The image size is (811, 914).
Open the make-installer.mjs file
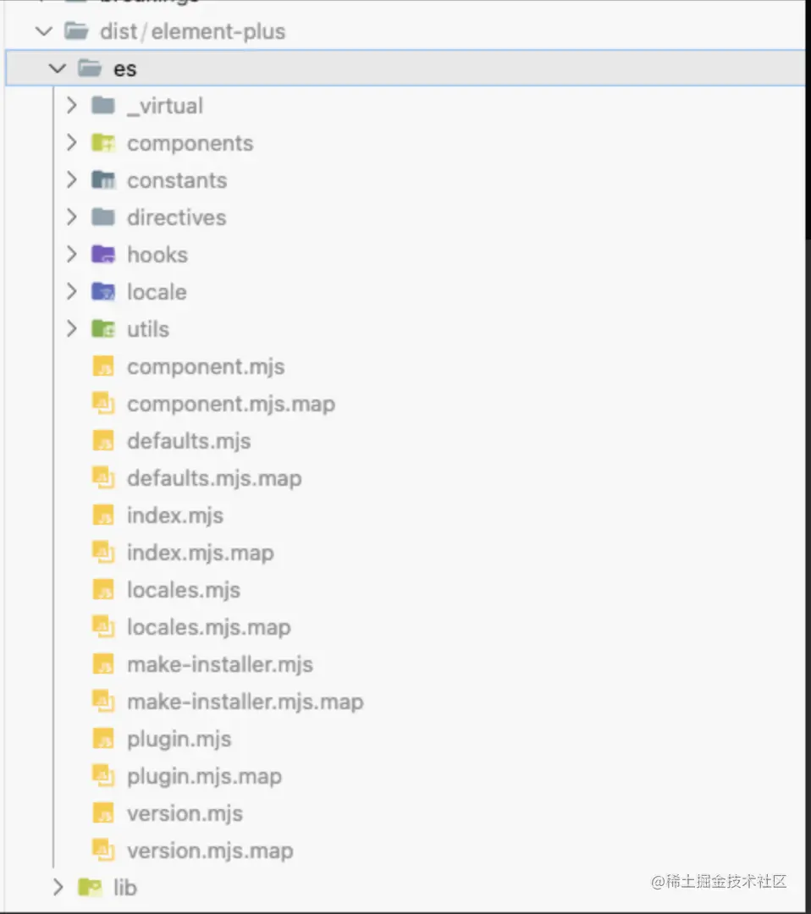click(220, 664)
